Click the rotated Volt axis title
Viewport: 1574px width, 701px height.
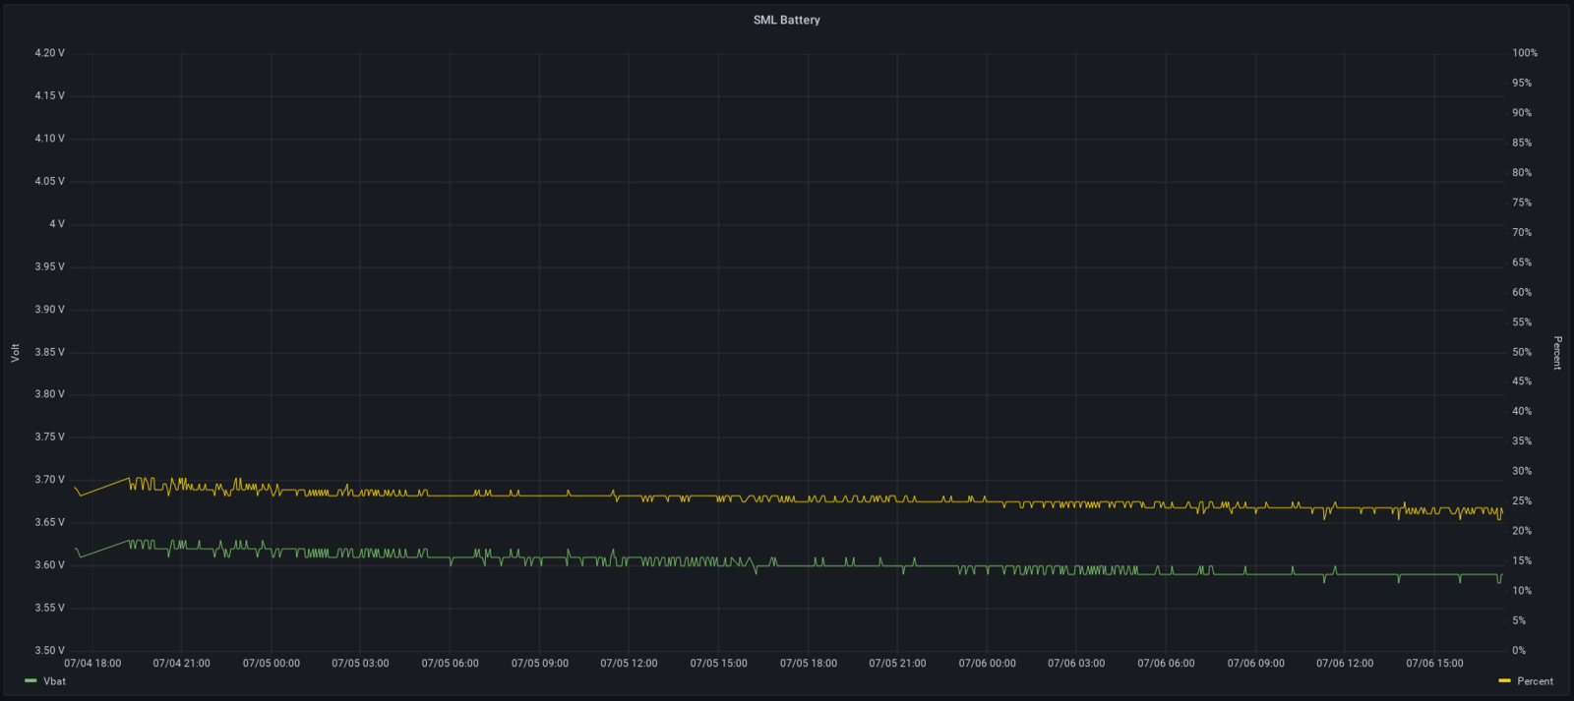coord(16,352)
